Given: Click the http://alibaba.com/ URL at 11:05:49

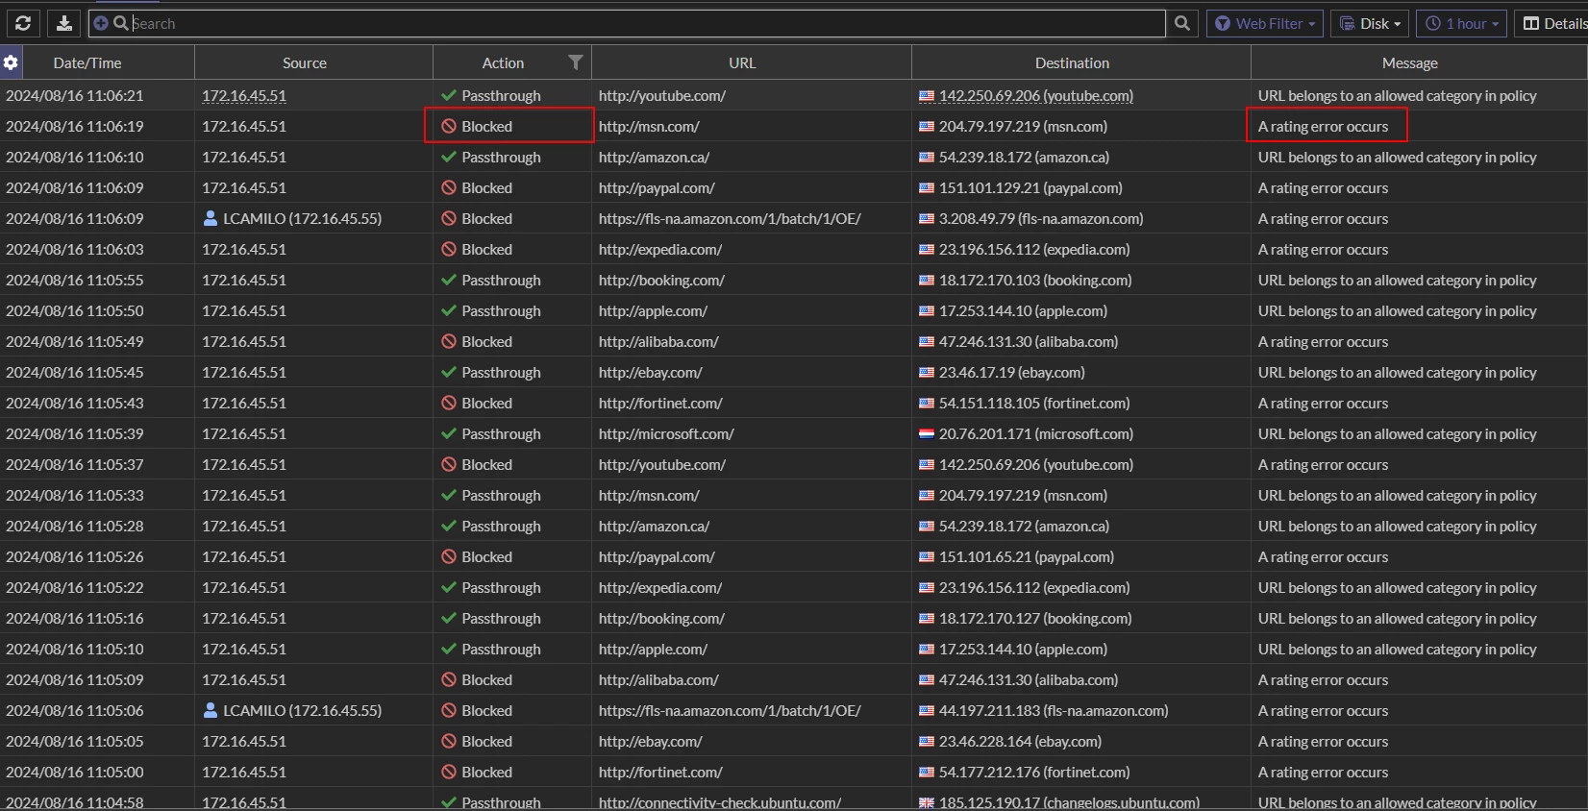Looking at the screenshot, I should click(658, 341).
